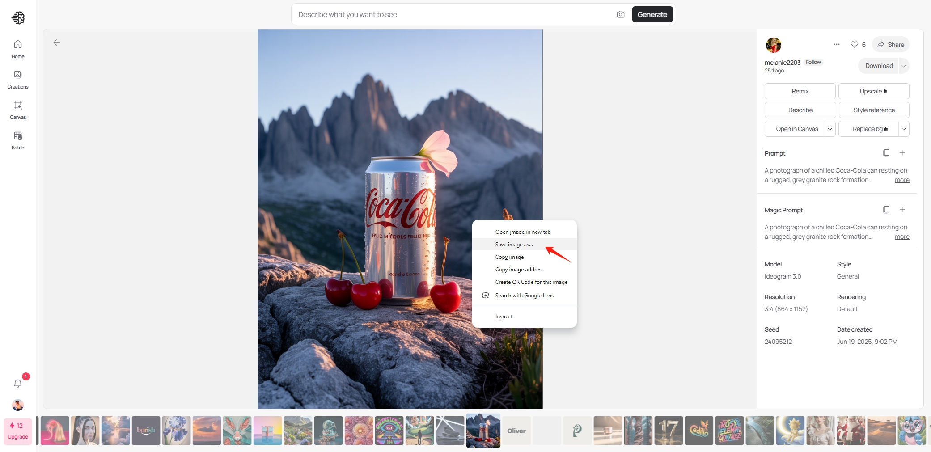Copy the Magic Prompt text
The image size is (931, 452).
[886, 210]
